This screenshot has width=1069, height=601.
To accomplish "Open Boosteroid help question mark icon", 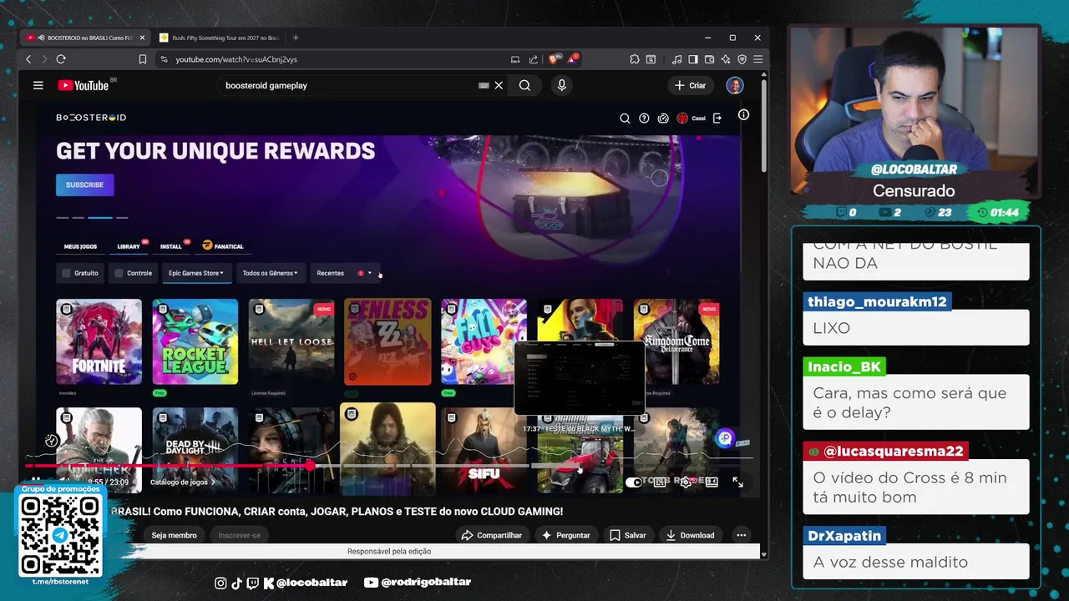I will (x=644, y=119).
